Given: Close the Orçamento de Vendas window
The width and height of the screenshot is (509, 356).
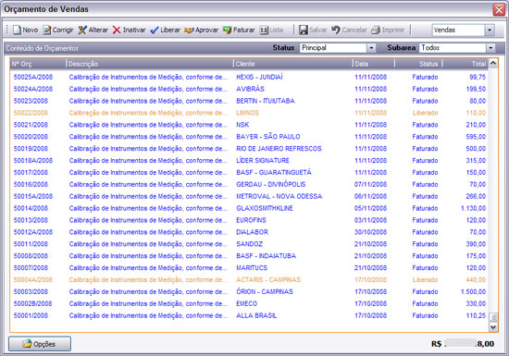Looking at the screenshot, I should click(499, 9).
